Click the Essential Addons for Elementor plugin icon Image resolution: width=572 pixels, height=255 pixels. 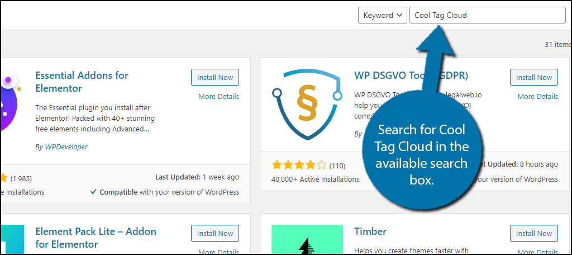point(11,101)
